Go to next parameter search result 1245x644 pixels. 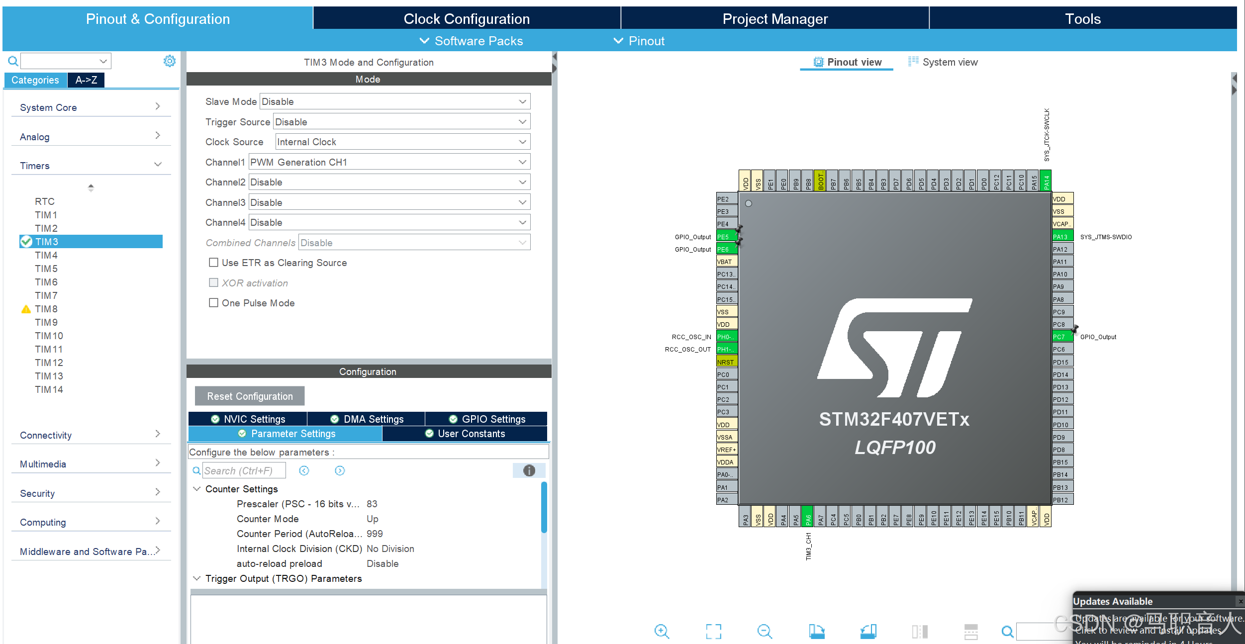pos(340,470)
